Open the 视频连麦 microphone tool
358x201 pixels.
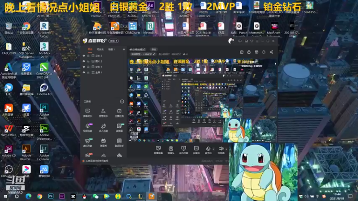[87, 128]
